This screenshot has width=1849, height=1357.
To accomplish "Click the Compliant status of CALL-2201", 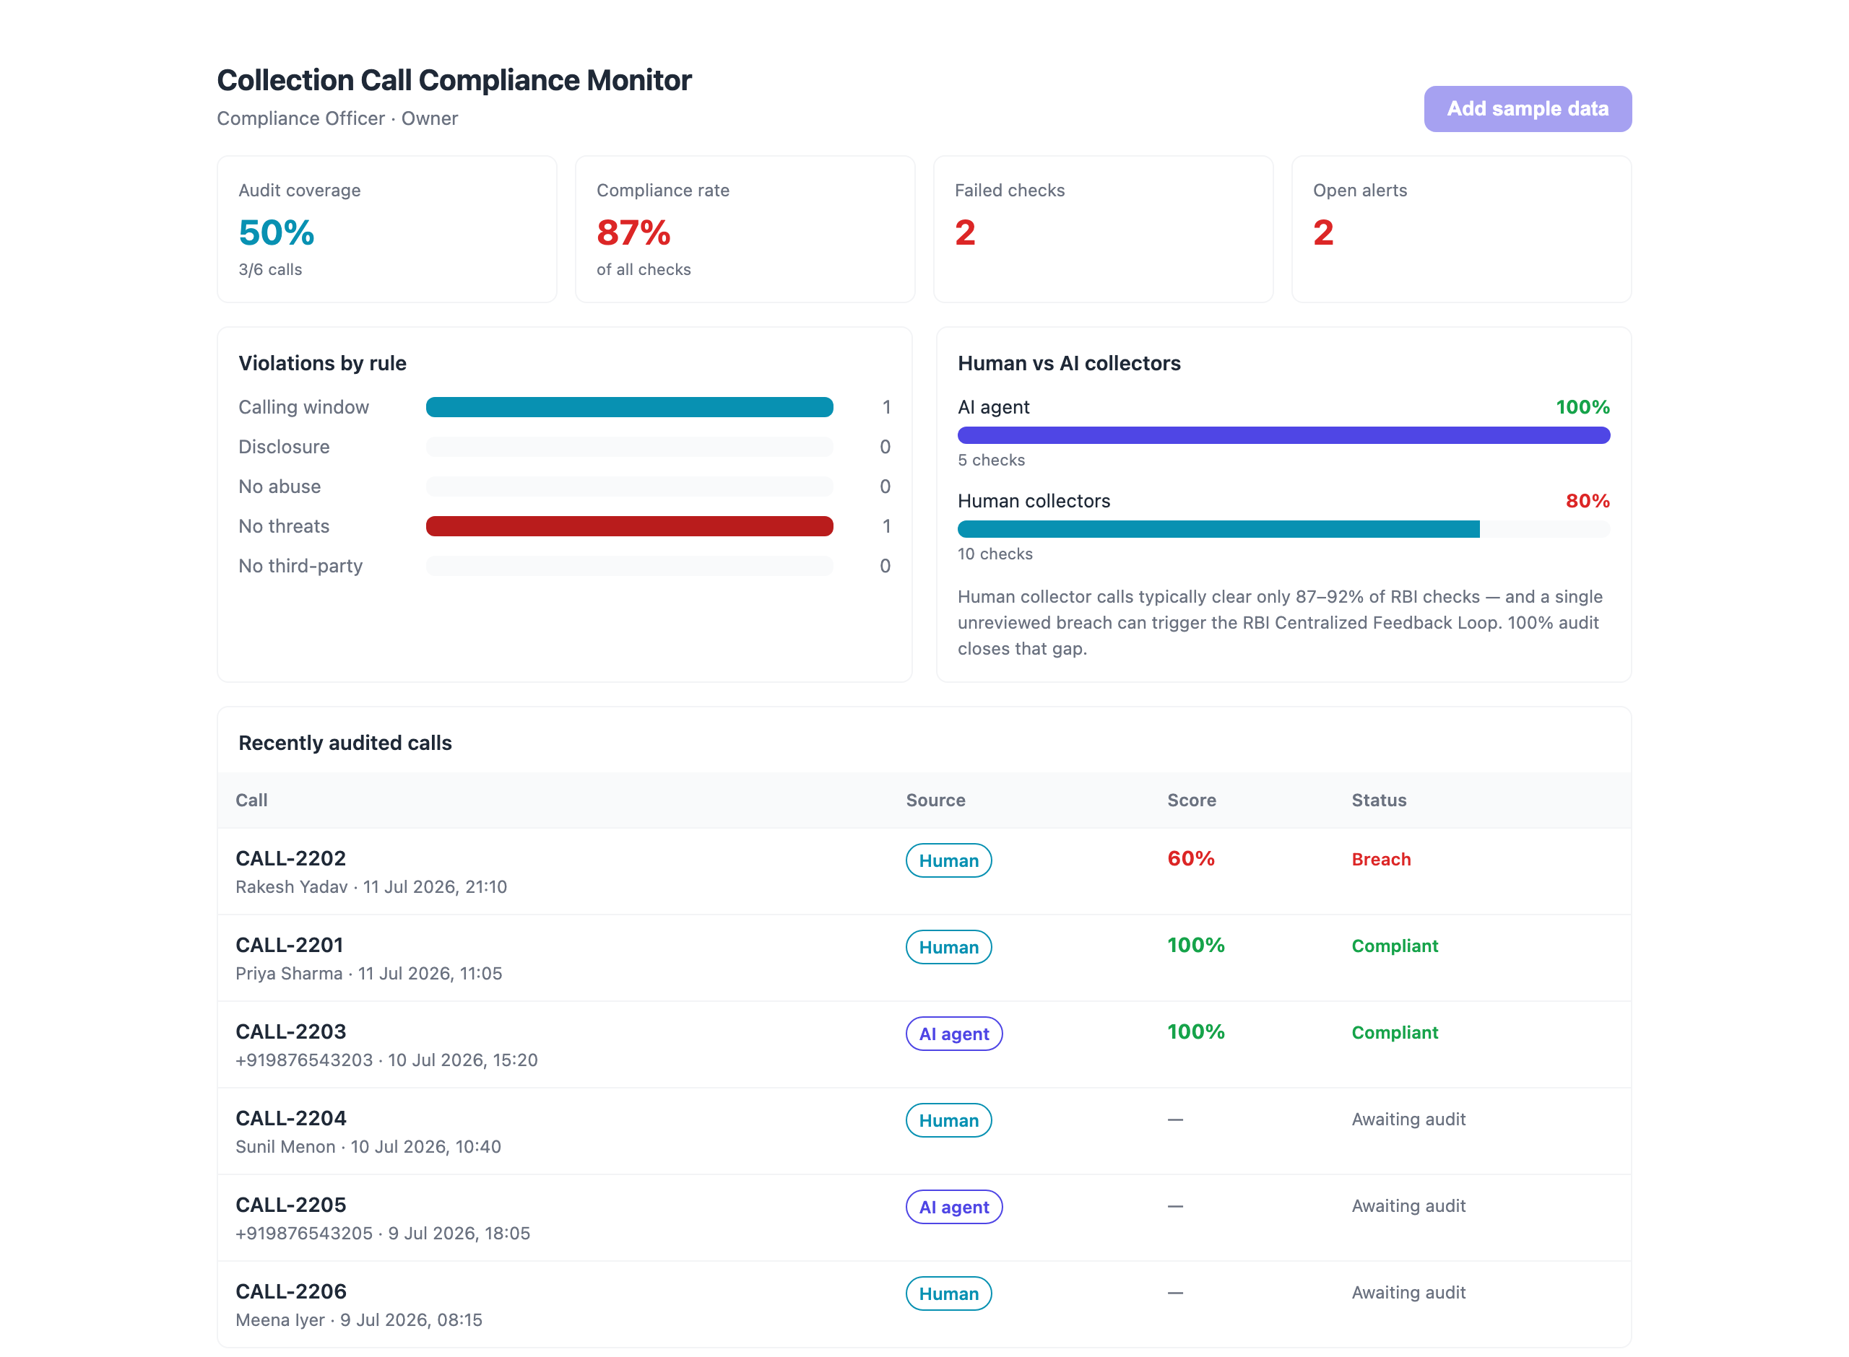I will point(1395,946).
